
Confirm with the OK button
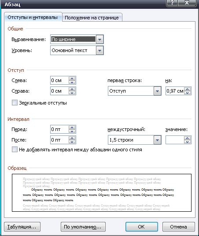142,227
